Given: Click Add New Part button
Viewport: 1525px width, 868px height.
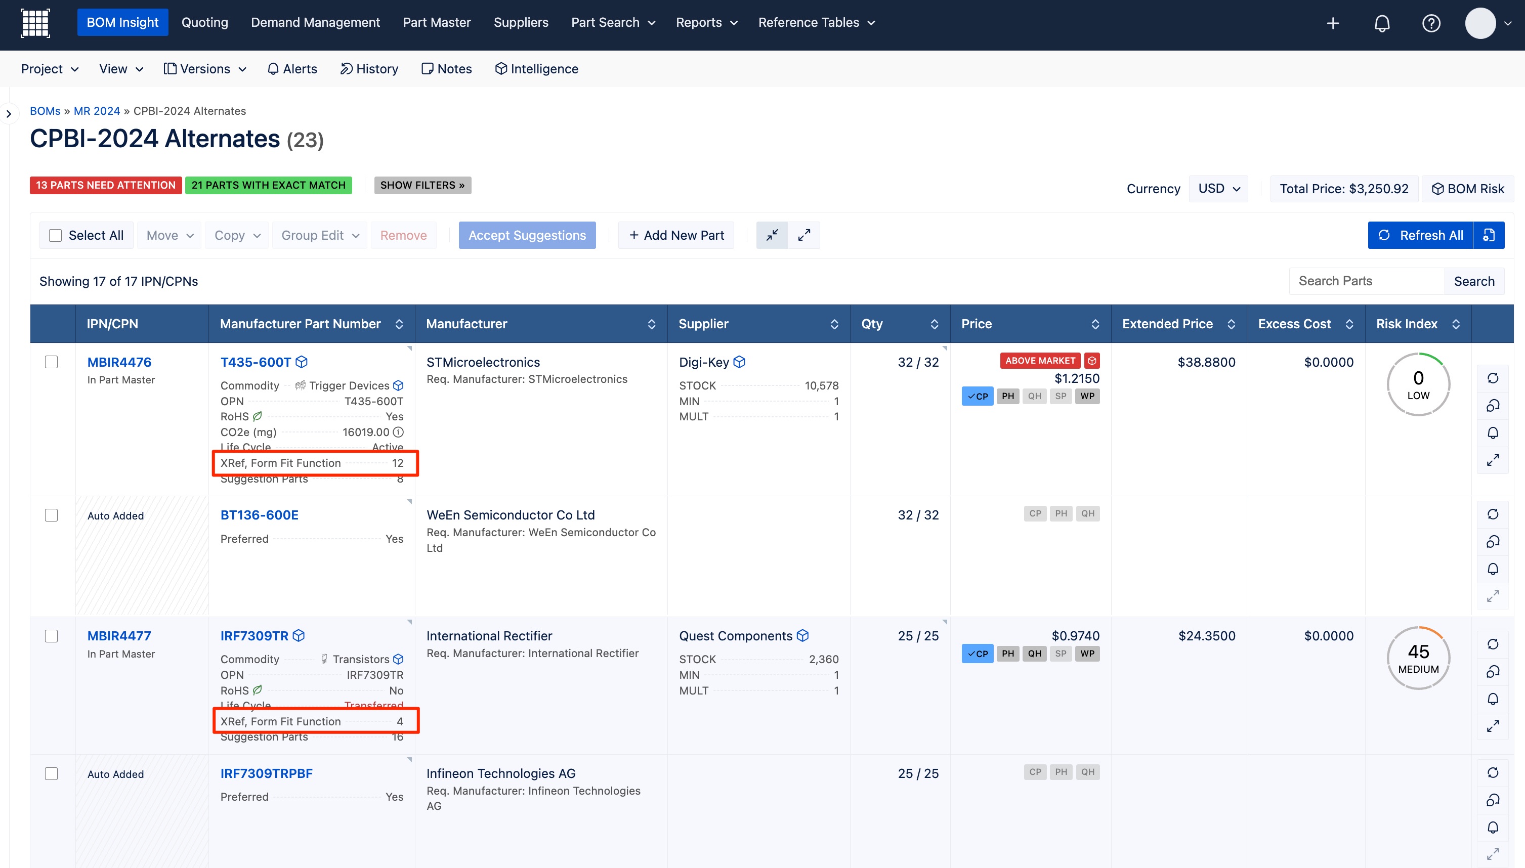Looking at the screenshot, I should (x=676, y=236).
